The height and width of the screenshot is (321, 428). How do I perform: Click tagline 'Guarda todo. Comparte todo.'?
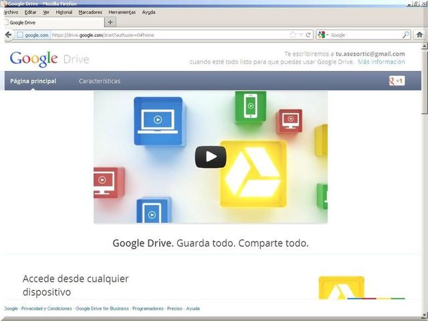(242, 243)
